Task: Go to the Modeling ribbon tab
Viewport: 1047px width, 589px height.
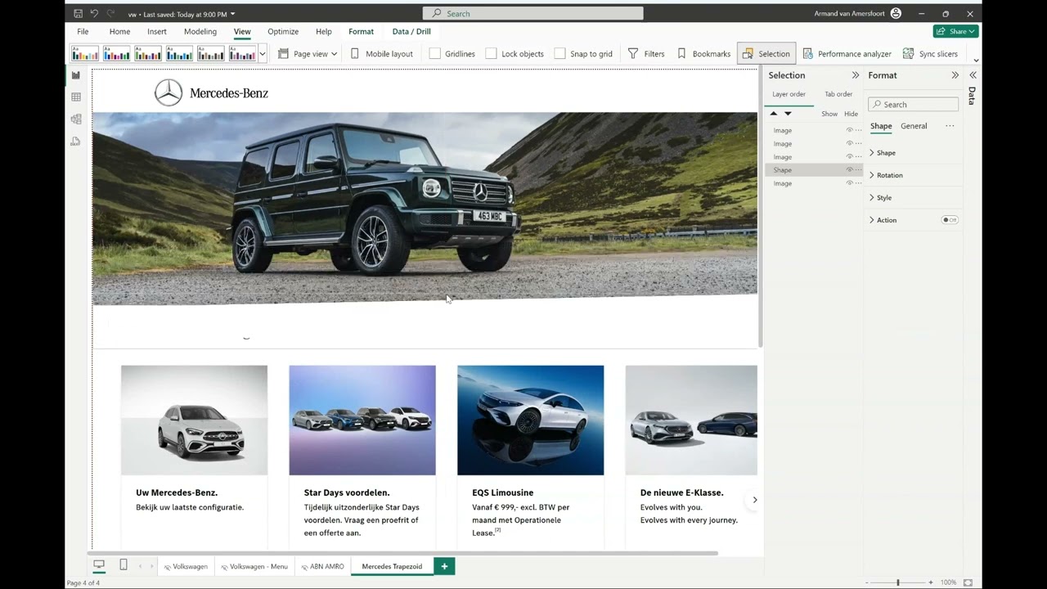Action: pyautogui.click(x=200, y=32)
